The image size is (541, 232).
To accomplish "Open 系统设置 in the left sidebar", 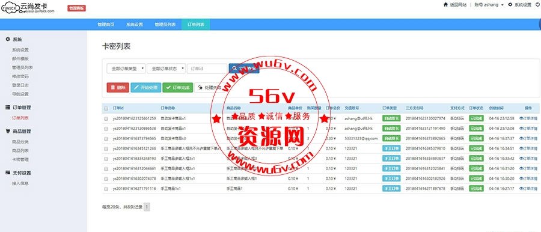I will pyautogui.click(x=20, y=50).
